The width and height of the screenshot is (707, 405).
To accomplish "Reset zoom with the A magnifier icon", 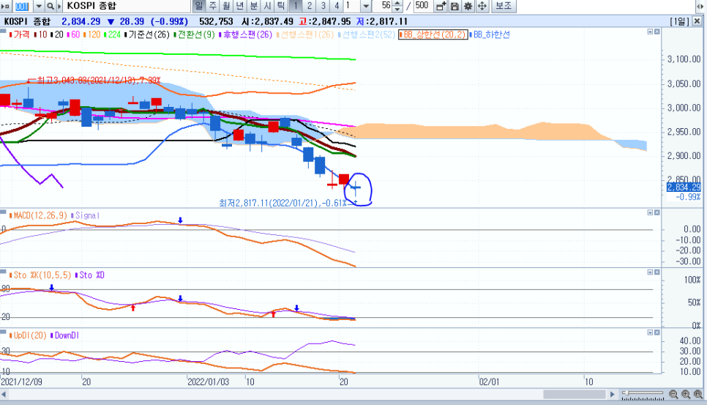I will (x=698, y=394).
